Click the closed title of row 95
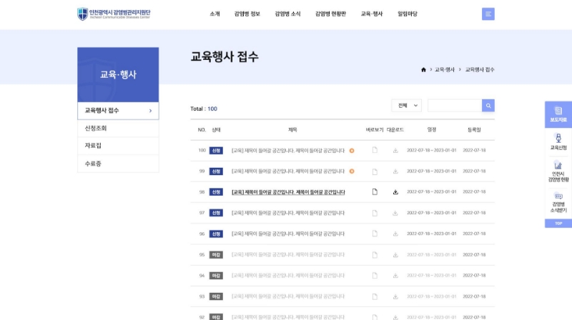Viewport: 572px width, 320px height. pyautogui.click(x=288, y=255)
